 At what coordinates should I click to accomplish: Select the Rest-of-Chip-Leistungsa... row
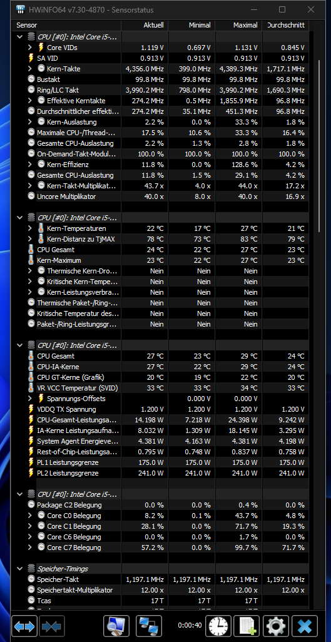click(x=161, y=452)
